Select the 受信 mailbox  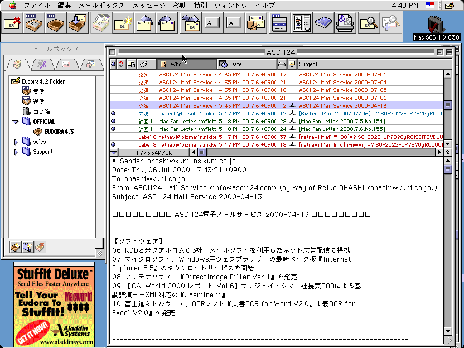pos(33,91)
